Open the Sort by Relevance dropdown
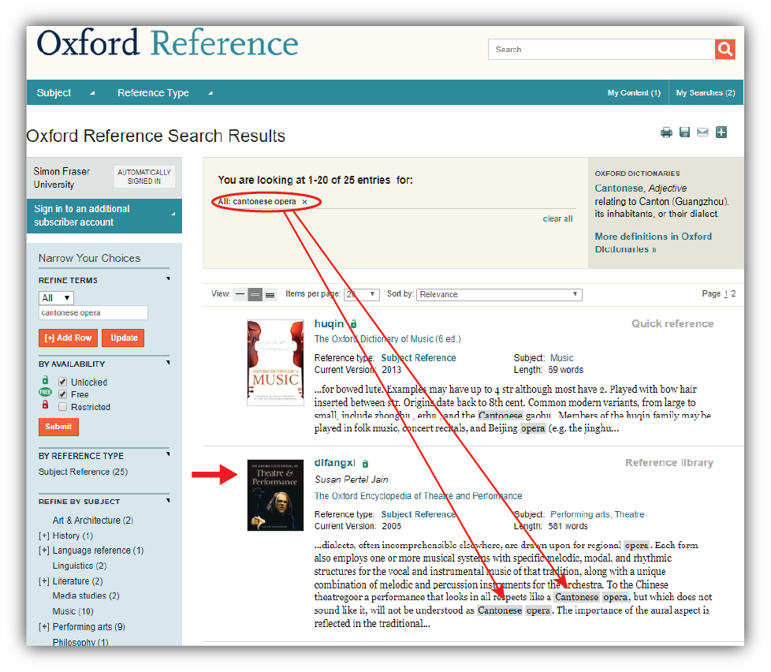 499,294
